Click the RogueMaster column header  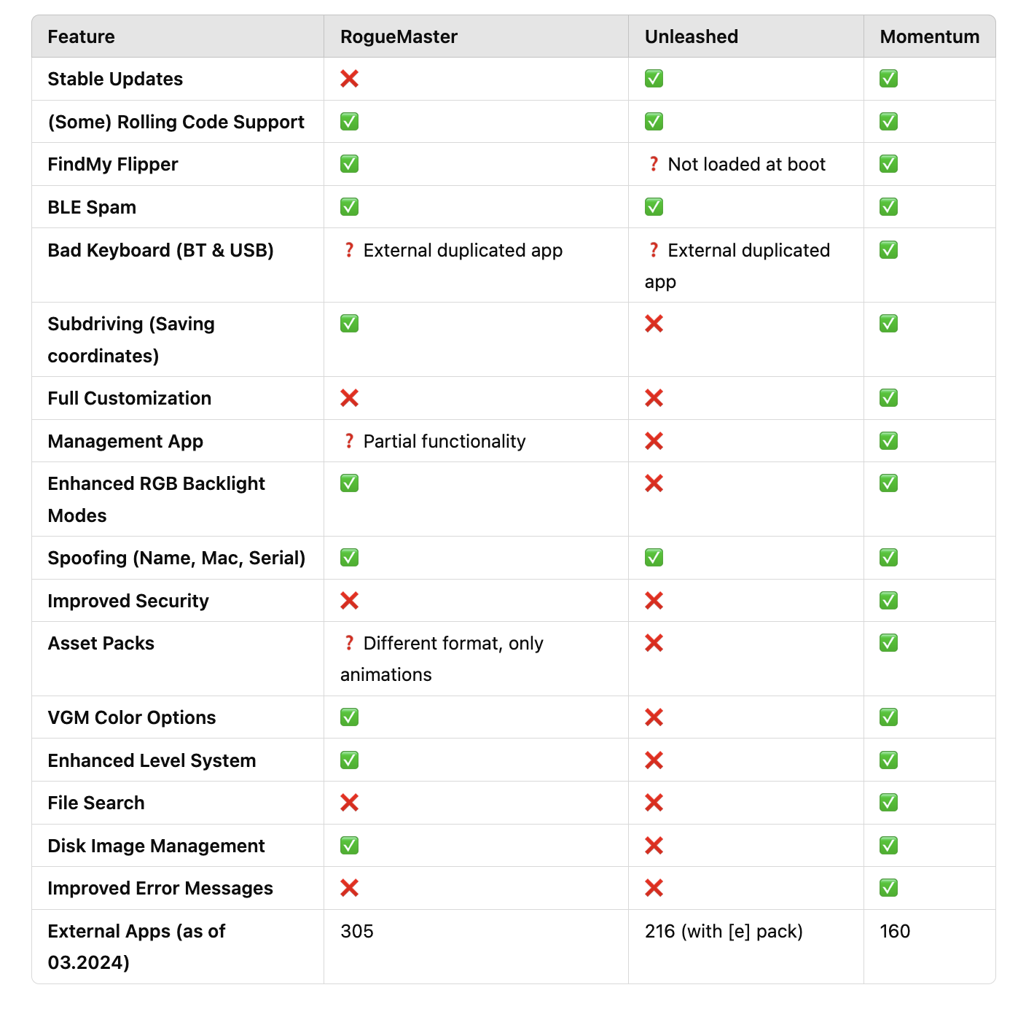[x=399, y=36]
